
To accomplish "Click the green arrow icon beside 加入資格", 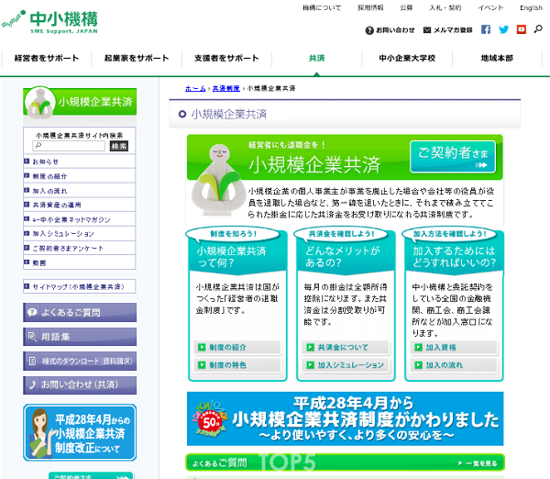I will pos(418,347).
